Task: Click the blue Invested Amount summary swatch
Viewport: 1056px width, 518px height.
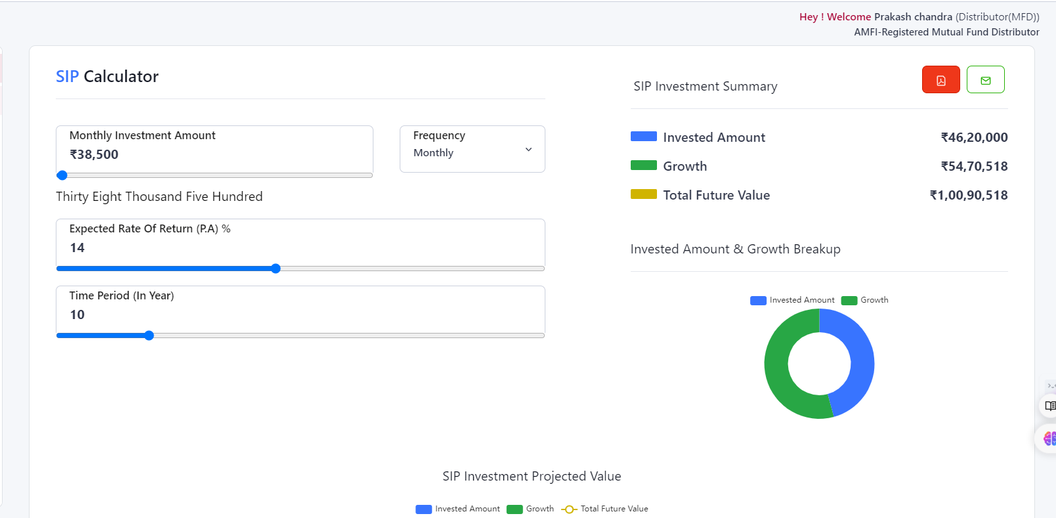Action: click(x=643, y=137)
